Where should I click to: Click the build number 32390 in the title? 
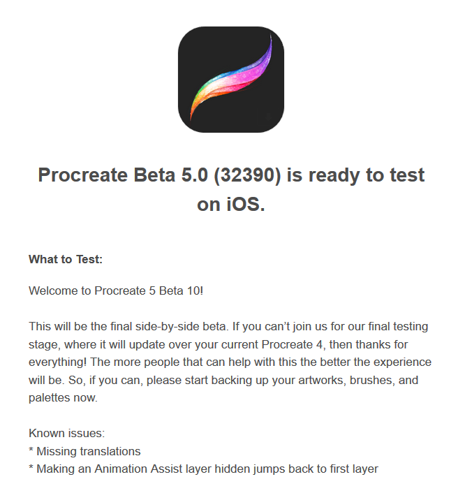(247, 175)
